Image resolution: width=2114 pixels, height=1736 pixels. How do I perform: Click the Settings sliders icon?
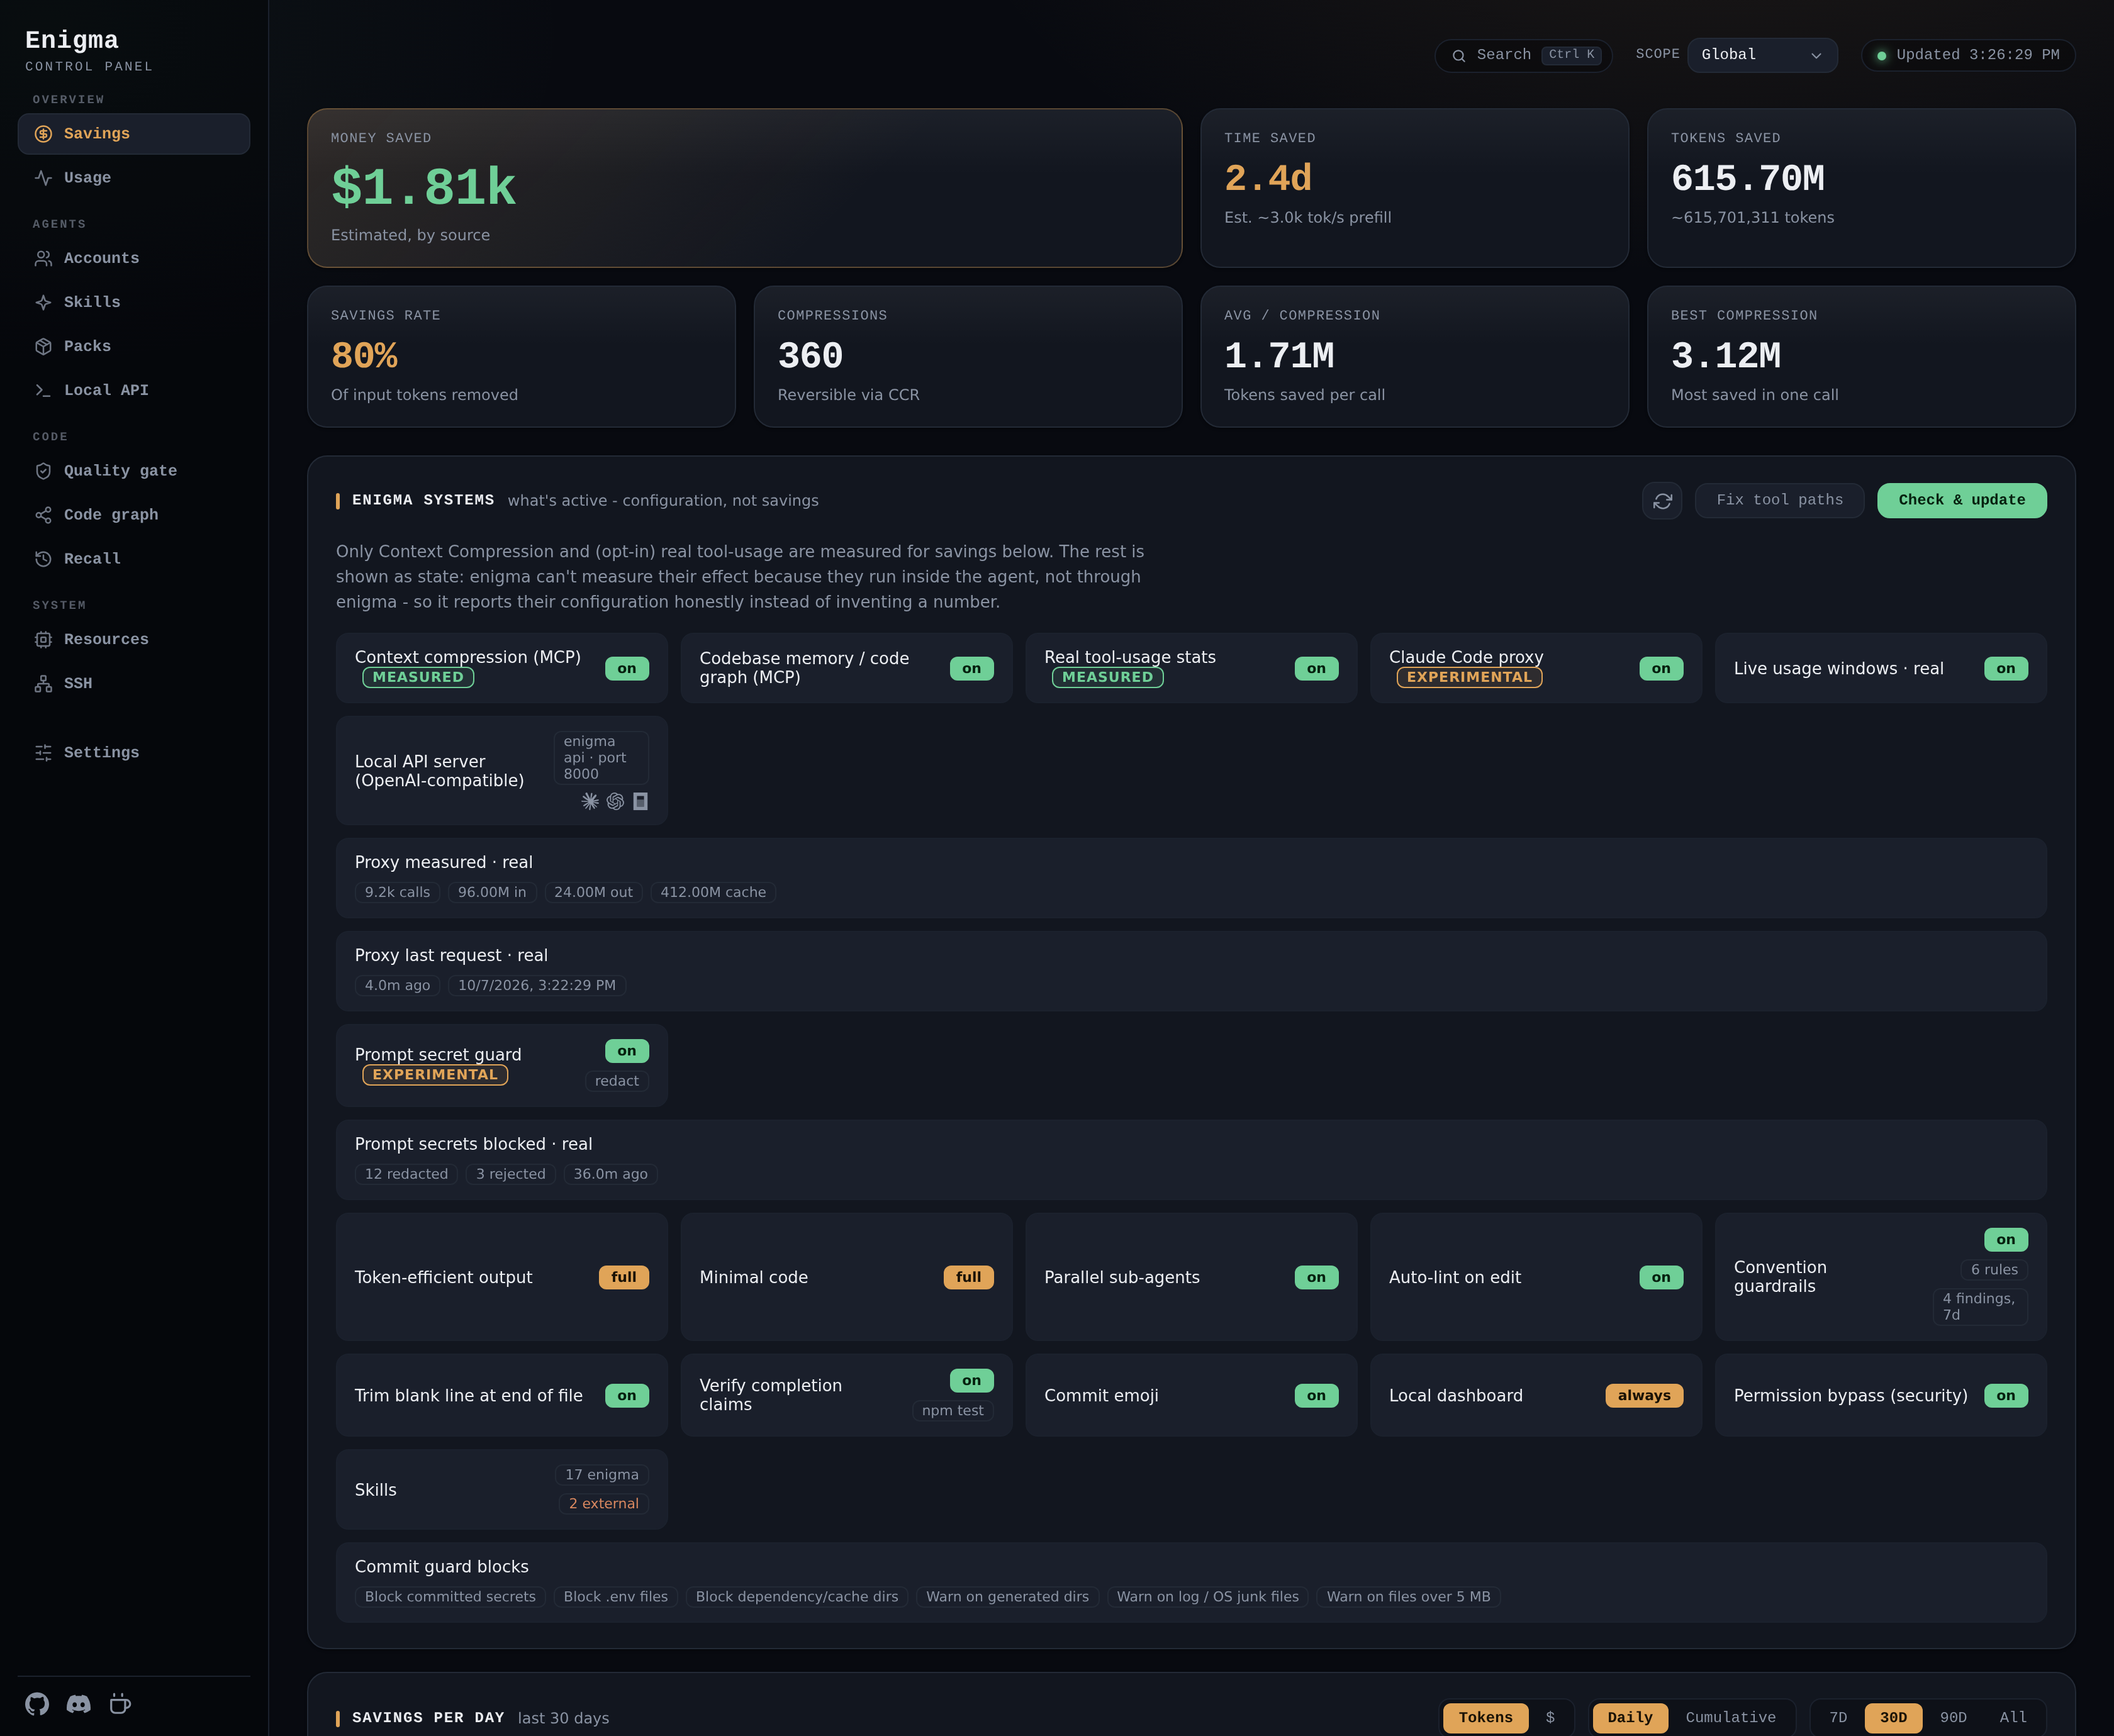click(x=43, y=752)
